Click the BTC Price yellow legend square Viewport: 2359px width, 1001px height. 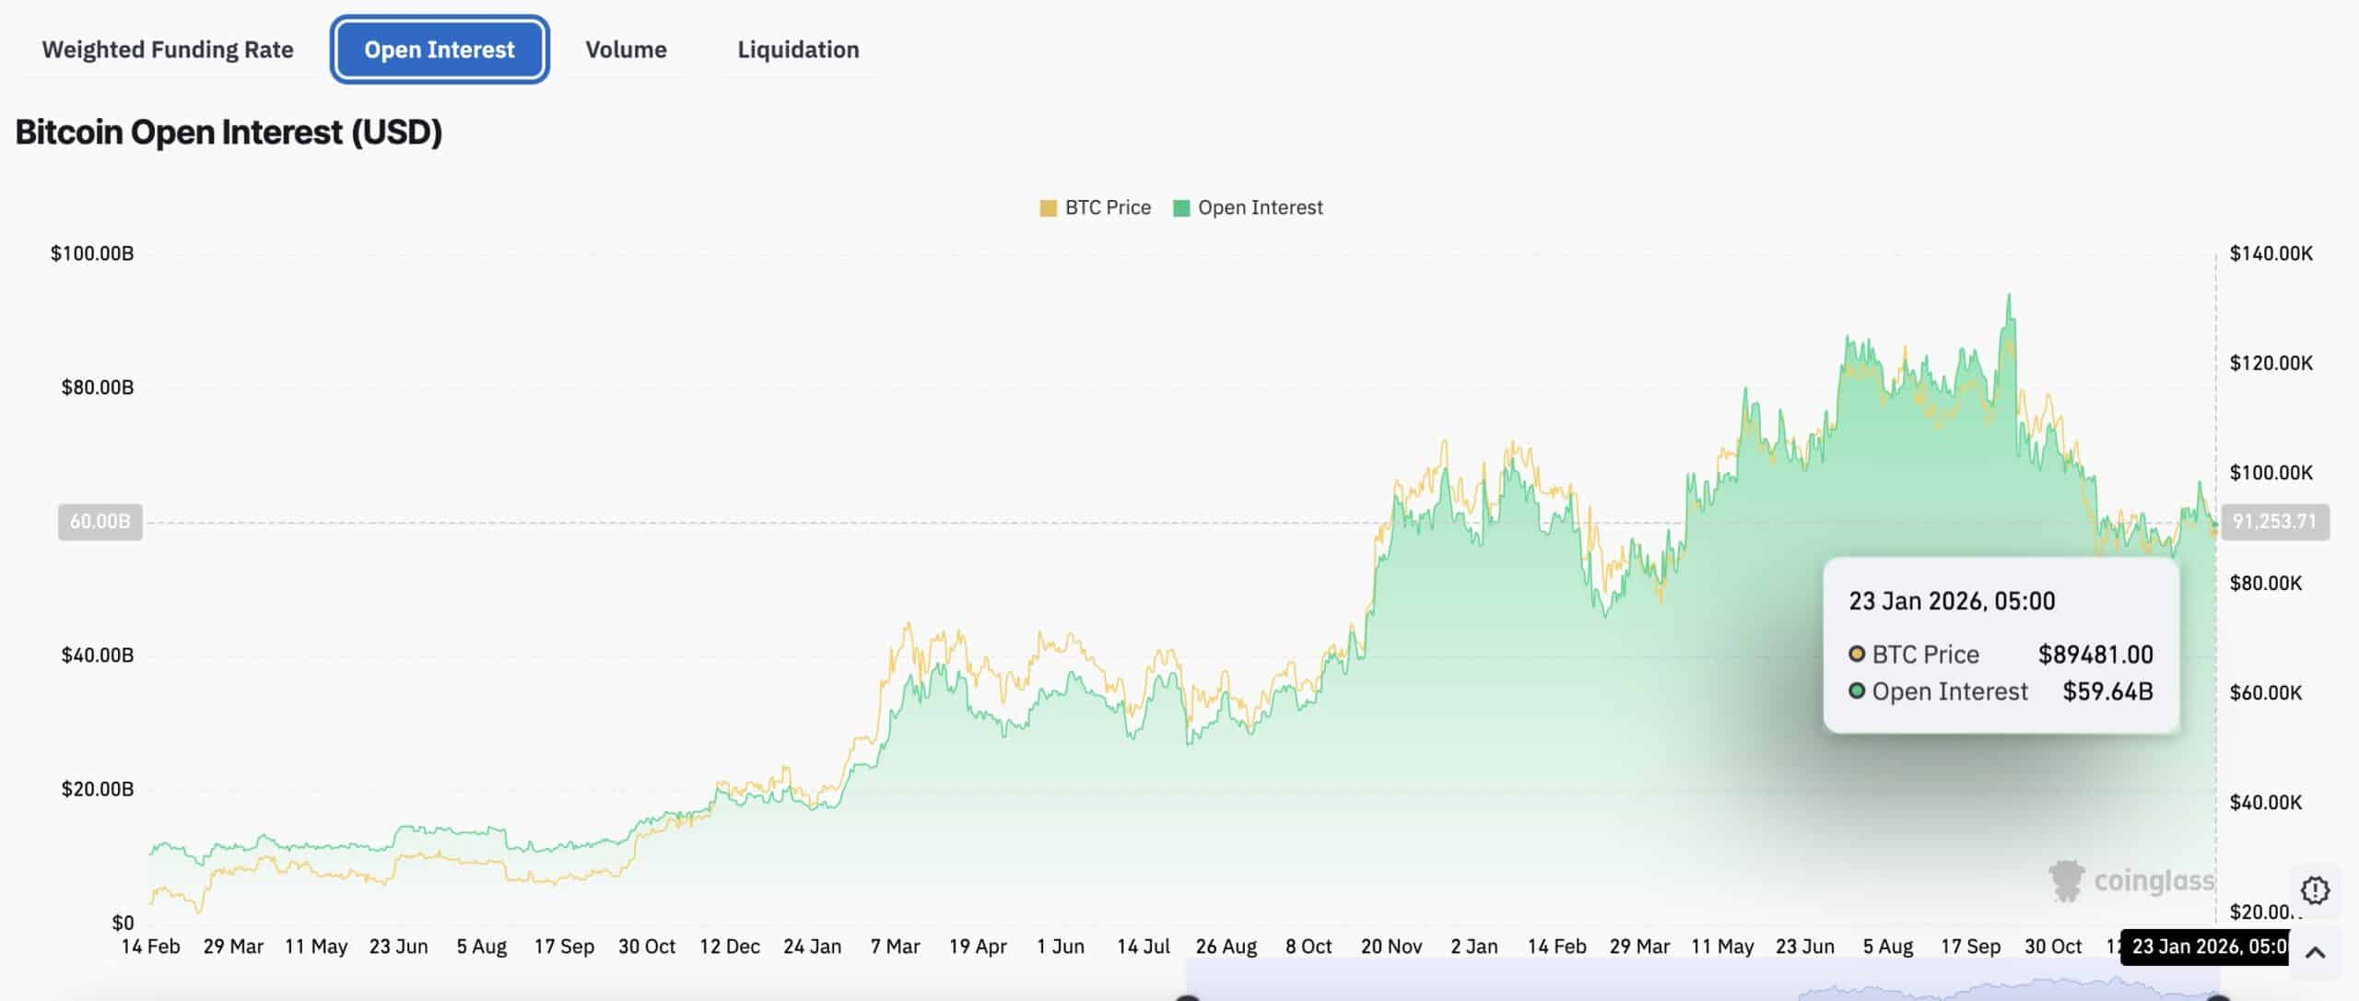(1048, 206)
